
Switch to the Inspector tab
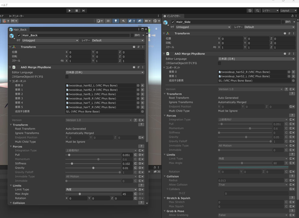tap(173, 16)
